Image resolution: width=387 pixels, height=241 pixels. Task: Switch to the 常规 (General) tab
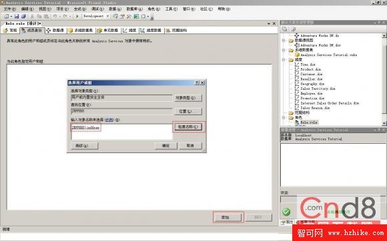click(x=10, y=30)
